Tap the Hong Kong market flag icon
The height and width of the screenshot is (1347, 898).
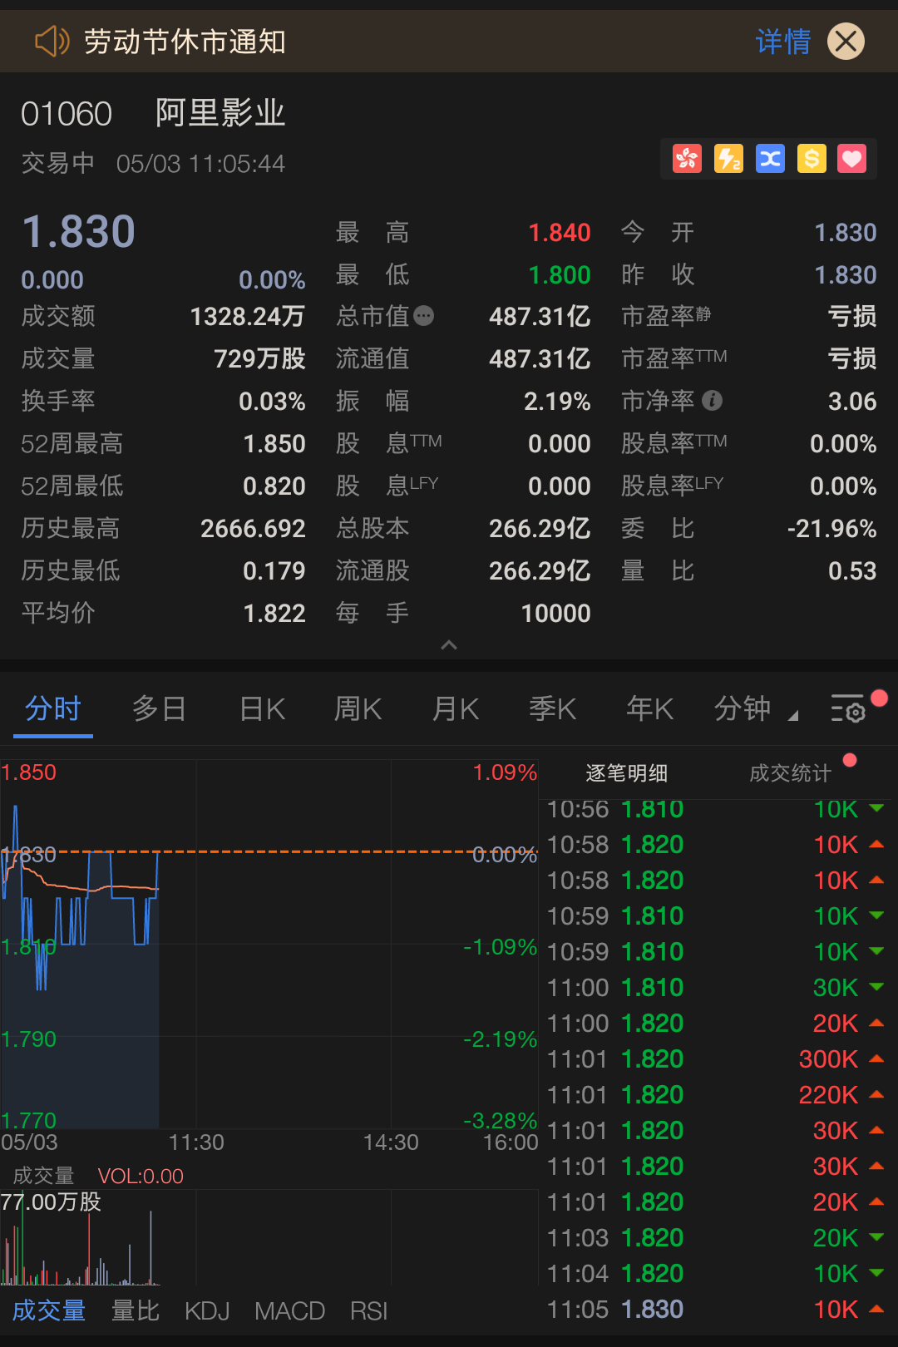[687, 158]
